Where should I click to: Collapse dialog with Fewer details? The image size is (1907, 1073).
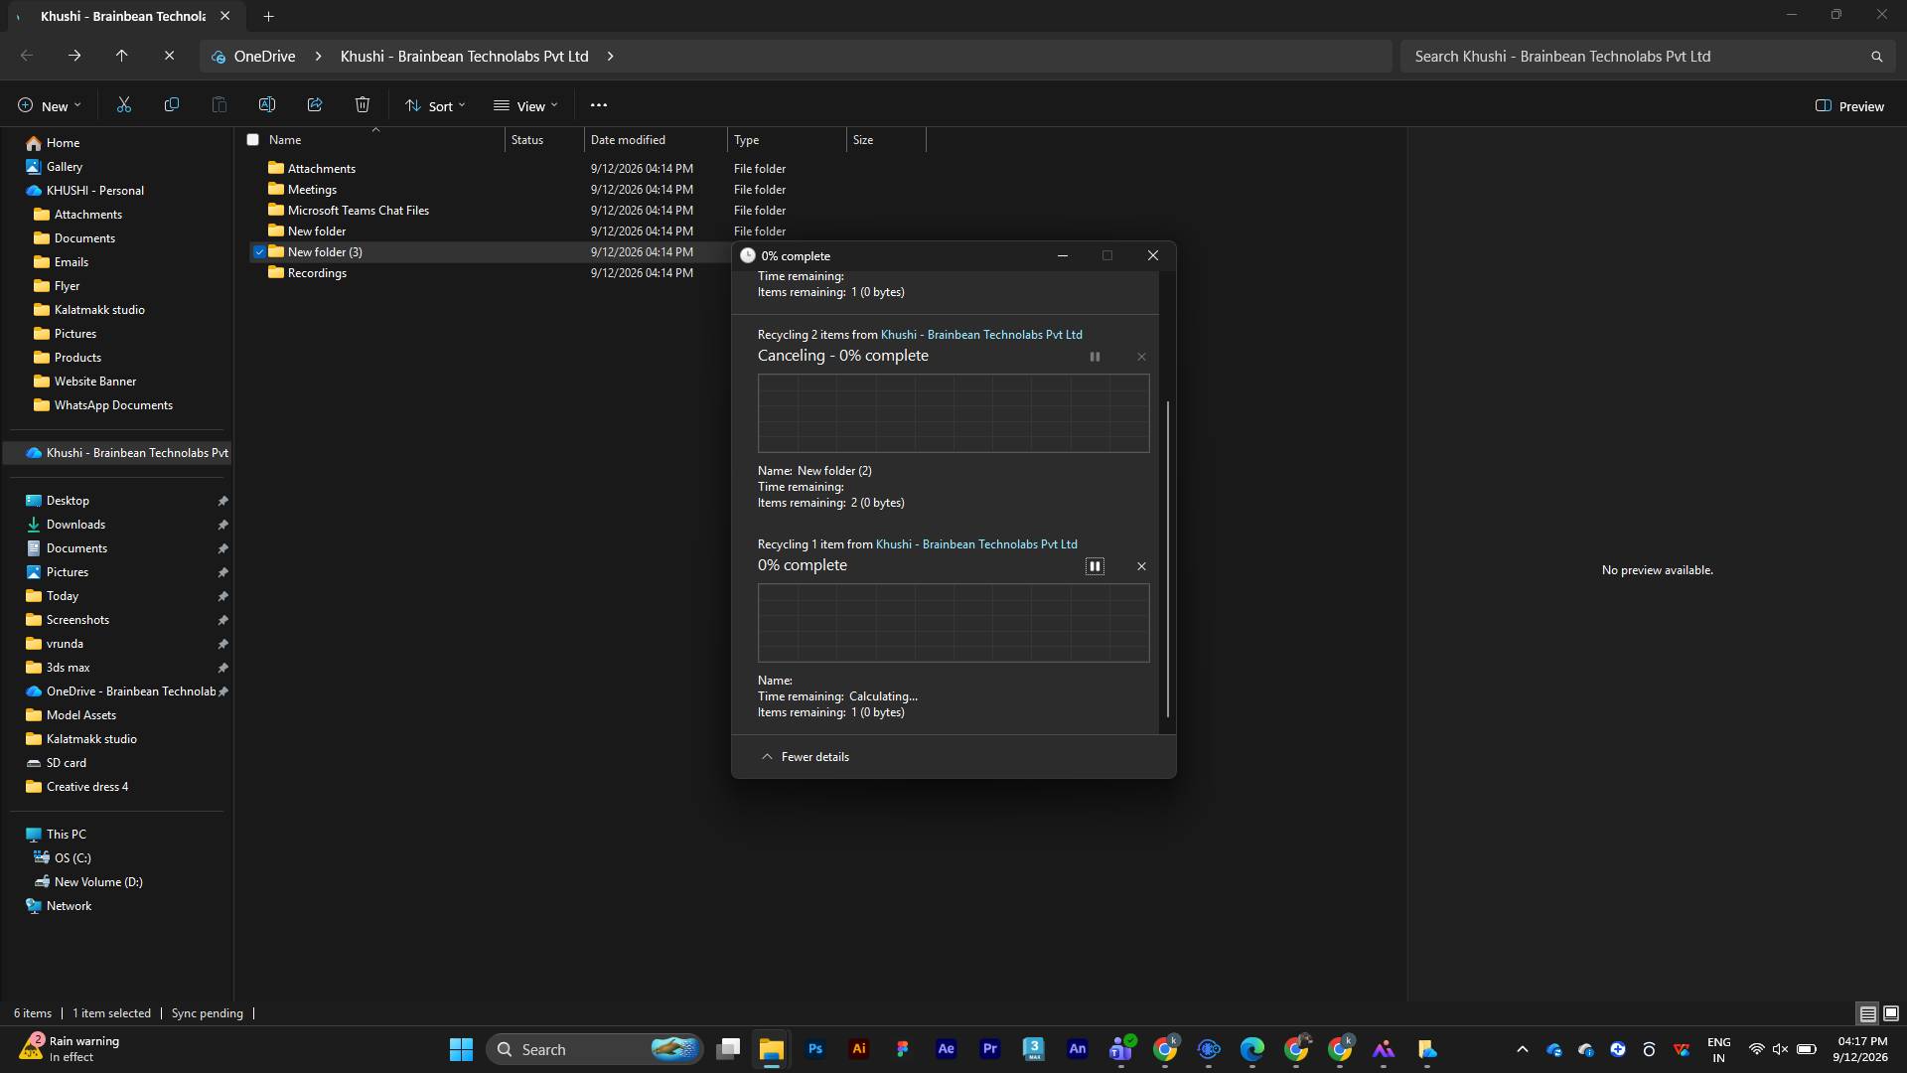(806, 757)
